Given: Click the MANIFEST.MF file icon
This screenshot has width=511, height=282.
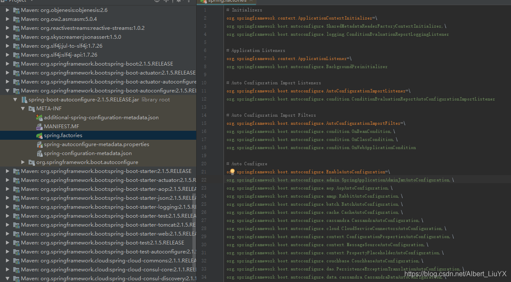Looking at the screenshot, I should 39,127.
